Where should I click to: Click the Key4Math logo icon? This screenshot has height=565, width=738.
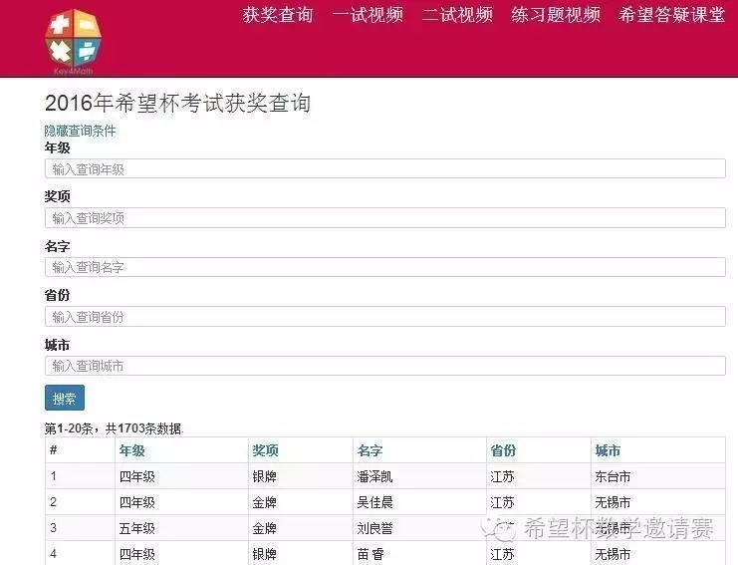click(x=73, y=42)
